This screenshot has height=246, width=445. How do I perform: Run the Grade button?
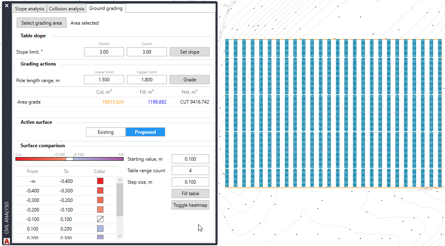click(189, 80)
